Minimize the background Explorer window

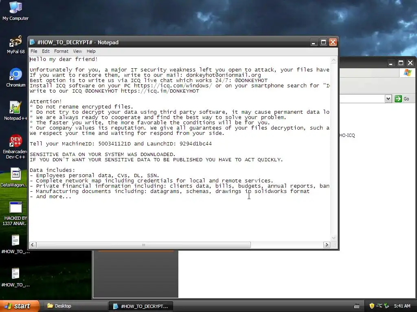click(x=391, y=63)
